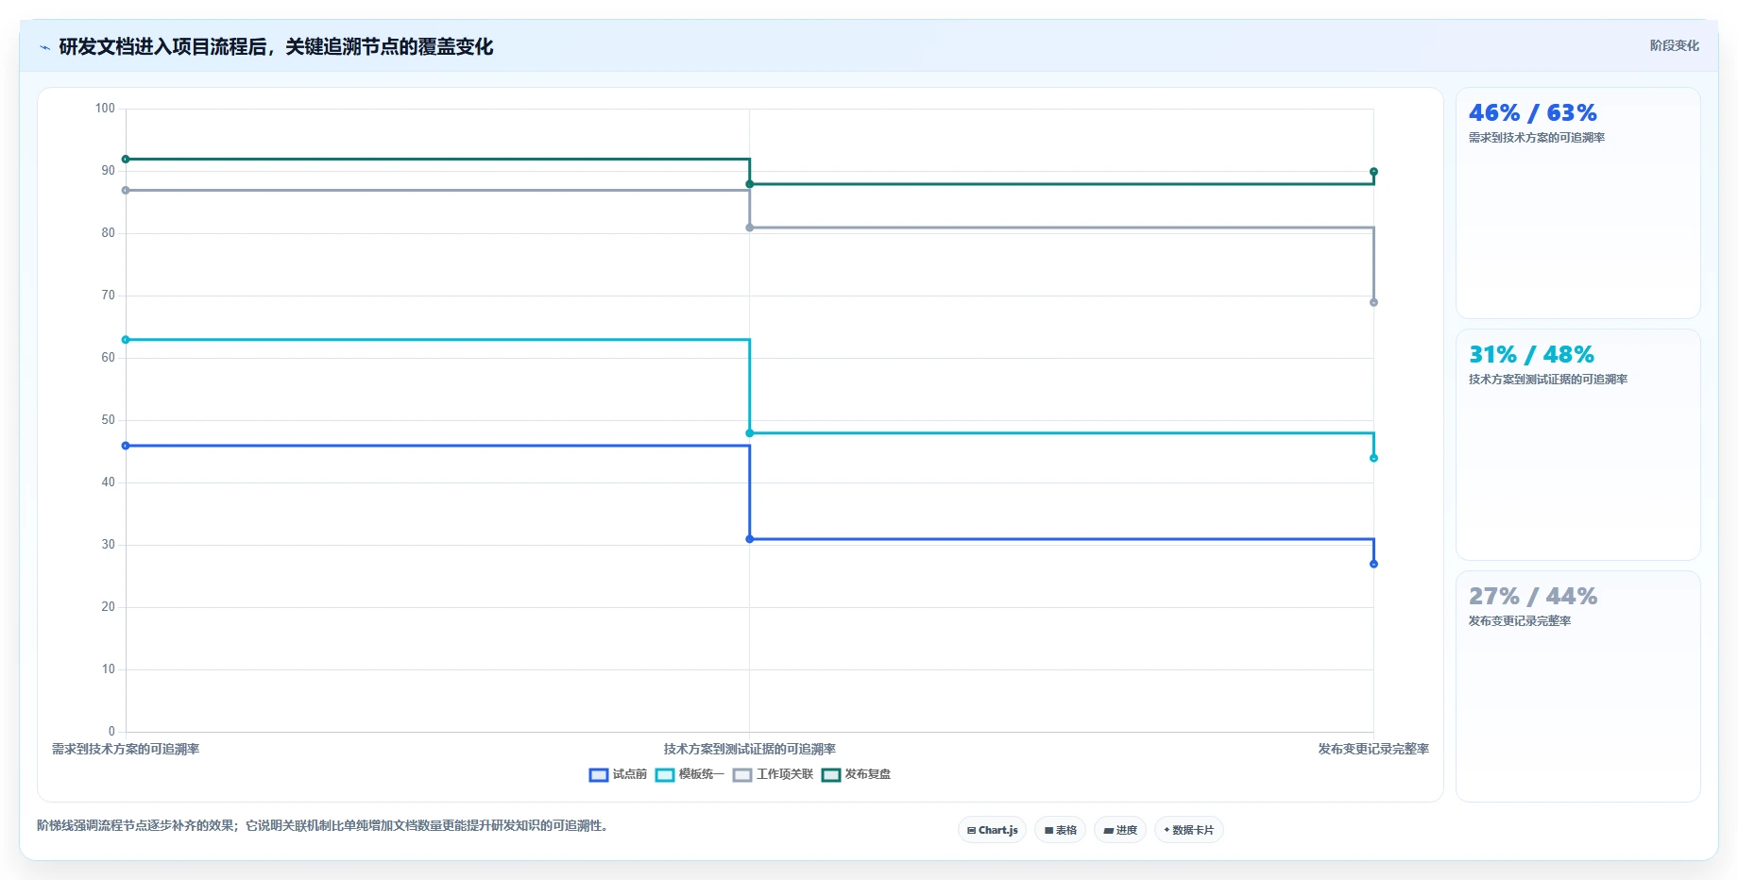Viewport: 1738px width, 880px height.
Task: Click 工作项关联 data point at value 81
Action: [750, 228]
